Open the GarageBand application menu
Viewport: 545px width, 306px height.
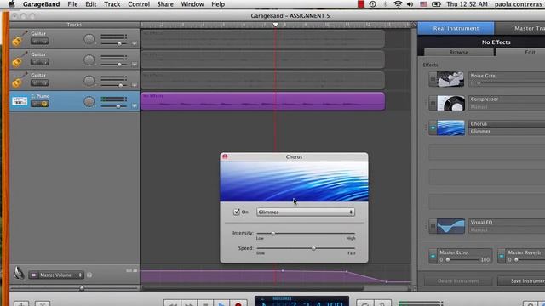coord(42,4)
